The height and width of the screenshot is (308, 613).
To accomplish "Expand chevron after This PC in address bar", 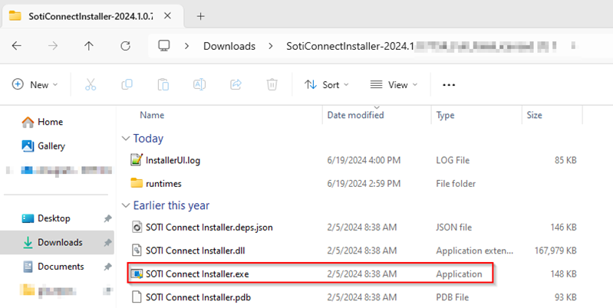I will click(186, 46).
